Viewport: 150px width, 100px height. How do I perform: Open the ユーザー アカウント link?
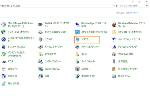53,61
